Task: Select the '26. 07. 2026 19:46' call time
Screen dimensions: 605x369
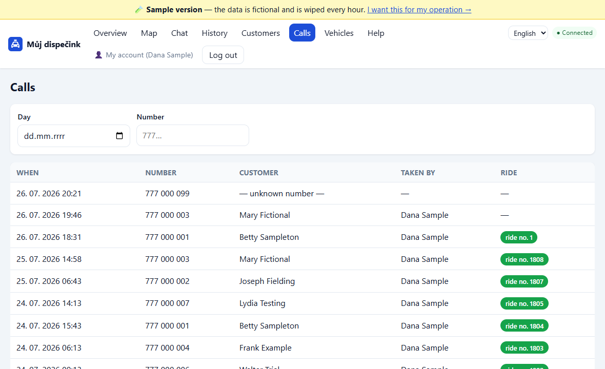Action: click(x=49, y=215)
